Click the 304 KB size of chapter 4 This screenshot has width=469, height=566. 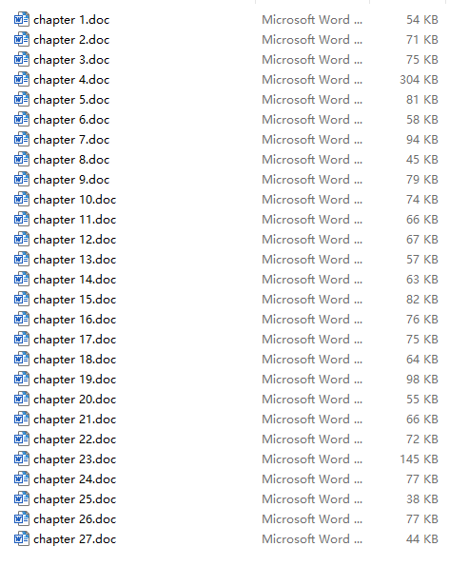[419, 79]
